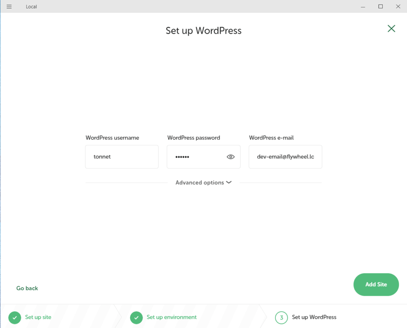Click the step 3 circle number icon

(x=281, y=318)
